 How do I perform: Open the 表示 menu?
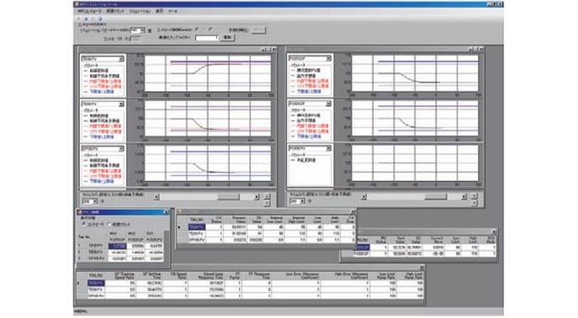pos(159,12)
